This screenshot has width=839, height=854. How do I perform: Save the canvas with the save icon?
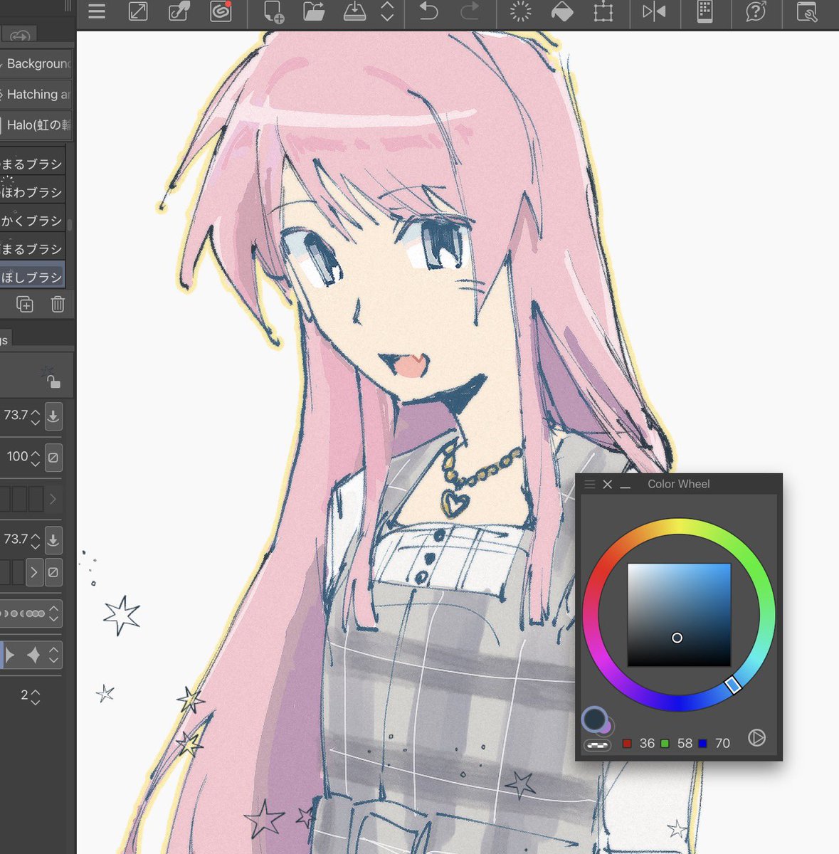click(x=354, y=12)
